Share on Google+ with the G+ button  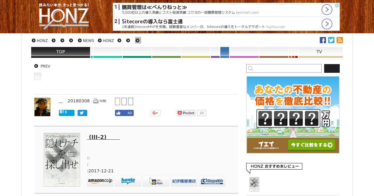pyautogui.click(x=155, y=113)
